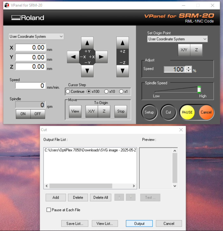Click the file list horizontal scrollbar thumb
This screenshot has width=223, height=231.
[81, 186]
